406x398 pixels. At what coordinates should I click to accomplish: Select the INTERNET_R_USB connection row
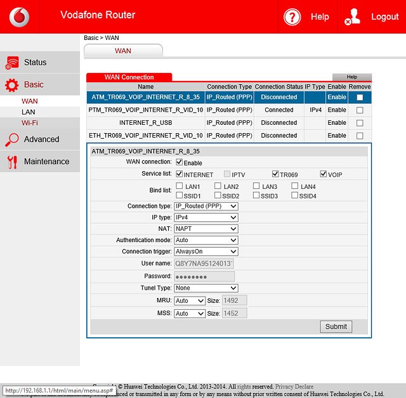click(x=229, y=123)
